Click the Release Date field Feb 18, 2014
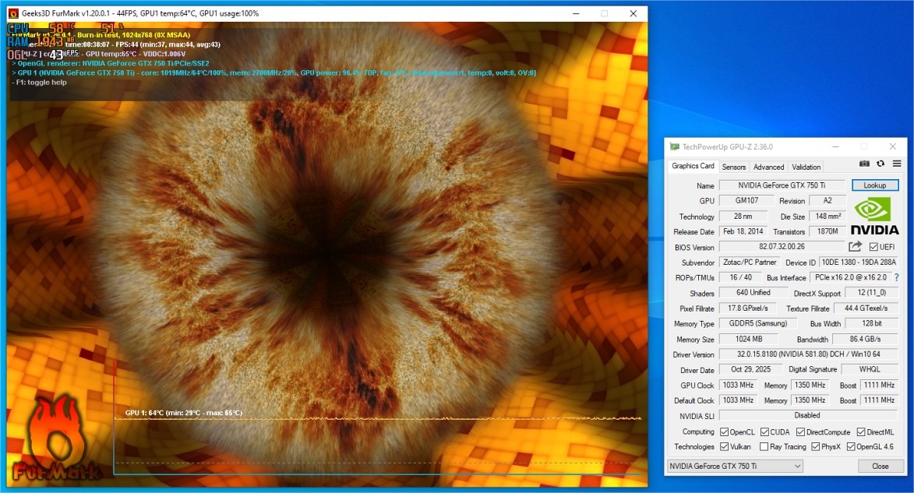The width and height of the screenshot is (914, 493). point(743,231)
